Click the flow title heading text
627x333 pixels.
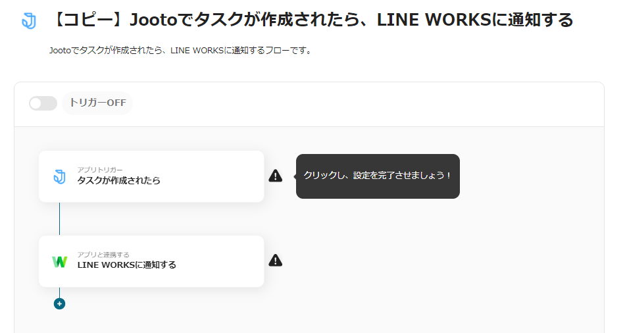[312, 20]
